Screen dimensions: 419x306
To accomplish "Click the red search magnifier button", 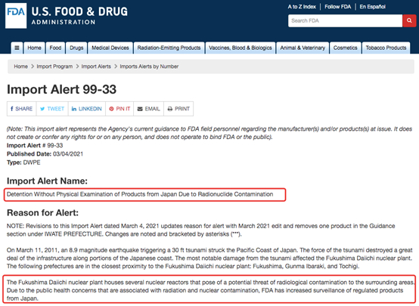I will [x=409, y=20].
